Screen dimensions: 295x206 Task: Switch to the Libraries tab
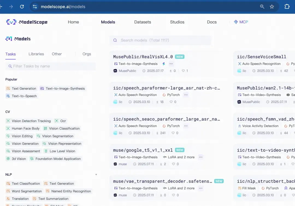(36, 54)
